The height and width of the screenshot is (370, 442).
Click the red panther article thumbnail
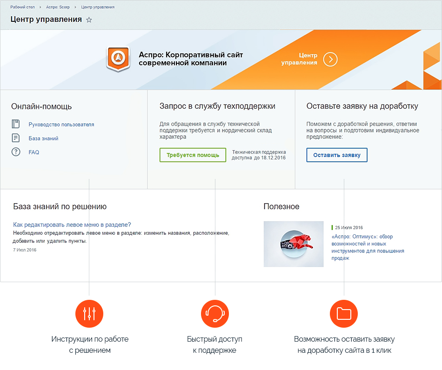pos(293,244)
